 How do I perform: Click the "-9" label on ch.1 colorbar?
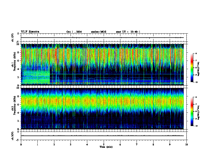(x=196, y=75)
